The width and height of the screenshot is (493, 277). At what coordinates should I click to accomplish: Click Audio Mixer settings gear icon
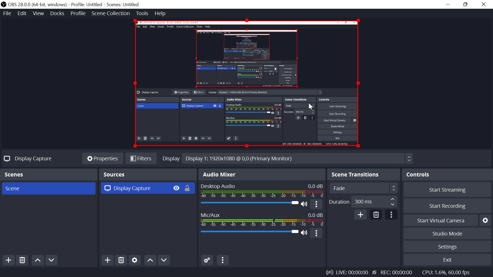coord(207,260)
